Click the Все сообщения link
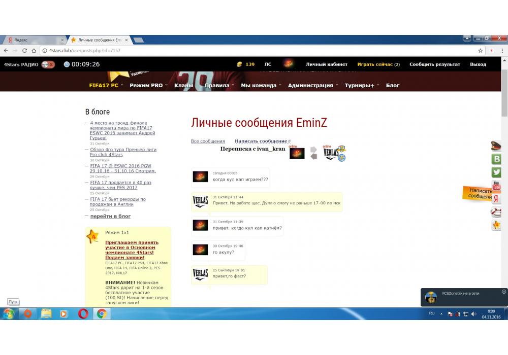 (x=208, y=141)
